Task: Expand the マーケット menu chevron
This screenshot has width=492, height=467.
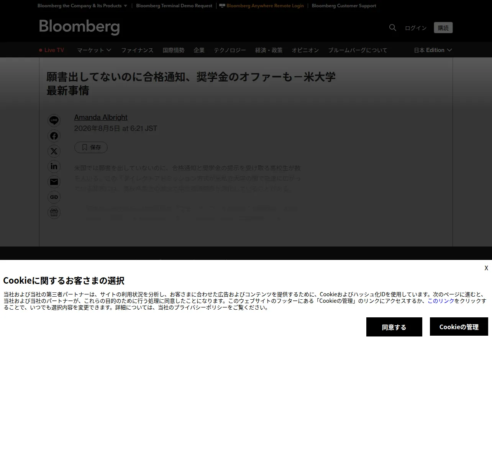Action: pyautogui.click(x=109, y=50)
